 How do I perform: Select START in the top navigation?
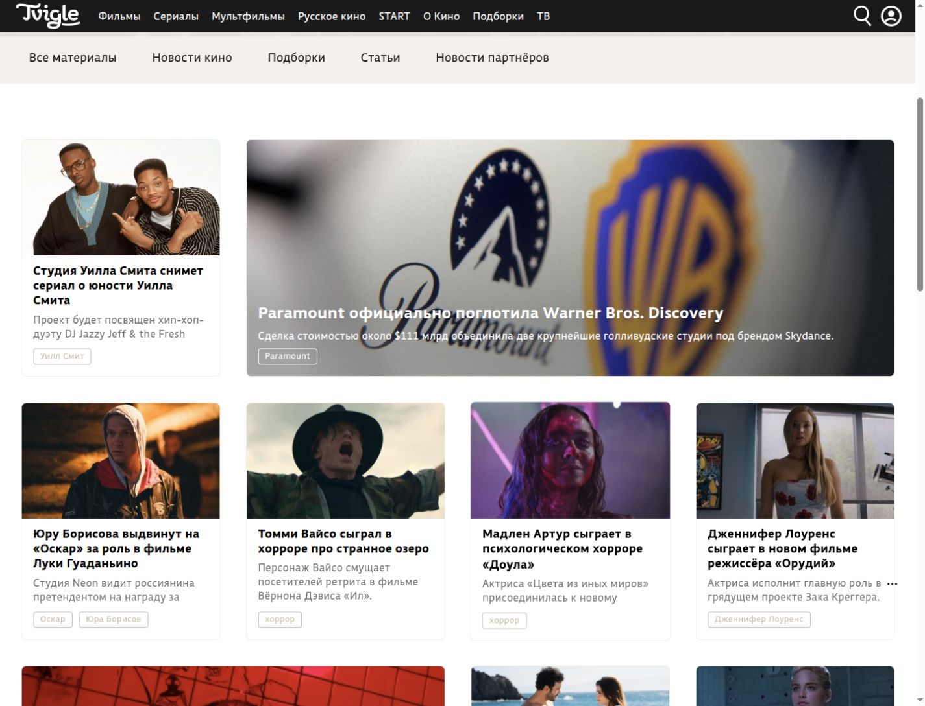[x=395, y=16]
